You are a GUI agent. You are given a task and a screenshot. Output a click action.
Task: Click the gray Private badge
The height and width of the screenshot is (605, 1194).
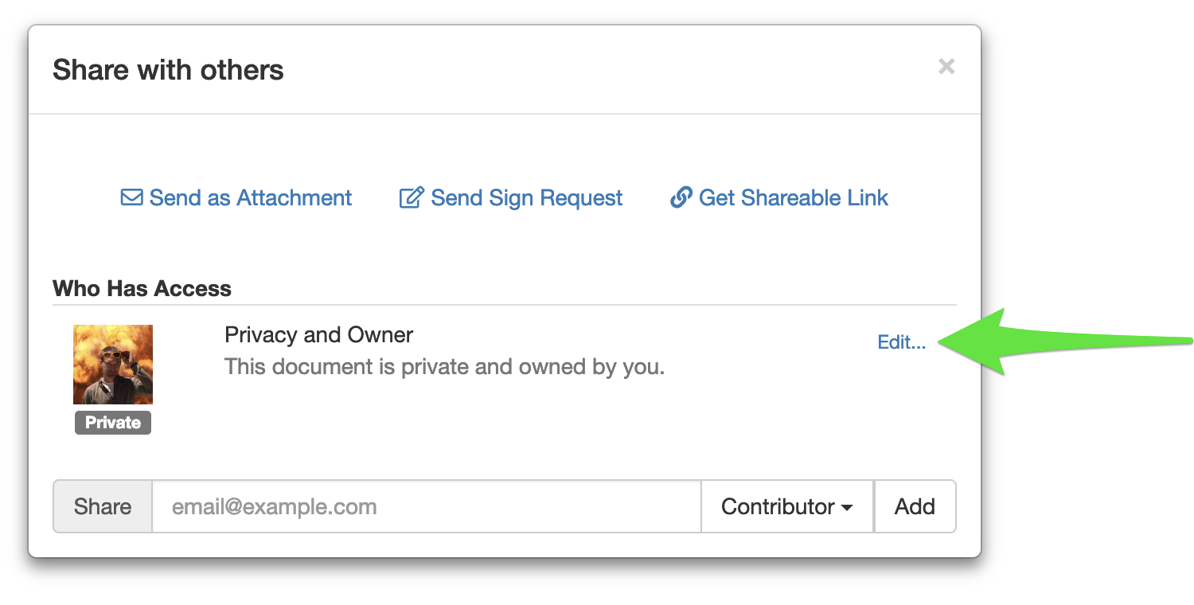click(x=113, y=423)
